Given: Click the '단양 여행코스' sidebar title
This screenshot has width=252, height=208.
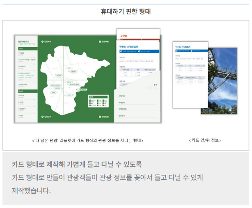Looking at the screenshot, I should point(24,42).
